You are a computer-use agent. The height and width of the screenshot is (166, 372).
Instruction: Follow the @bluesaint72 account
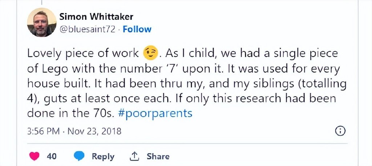point(137,29)
